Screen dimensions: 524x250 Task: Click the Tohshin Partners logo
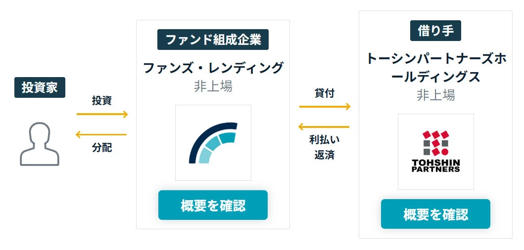[x=435, y=151]
